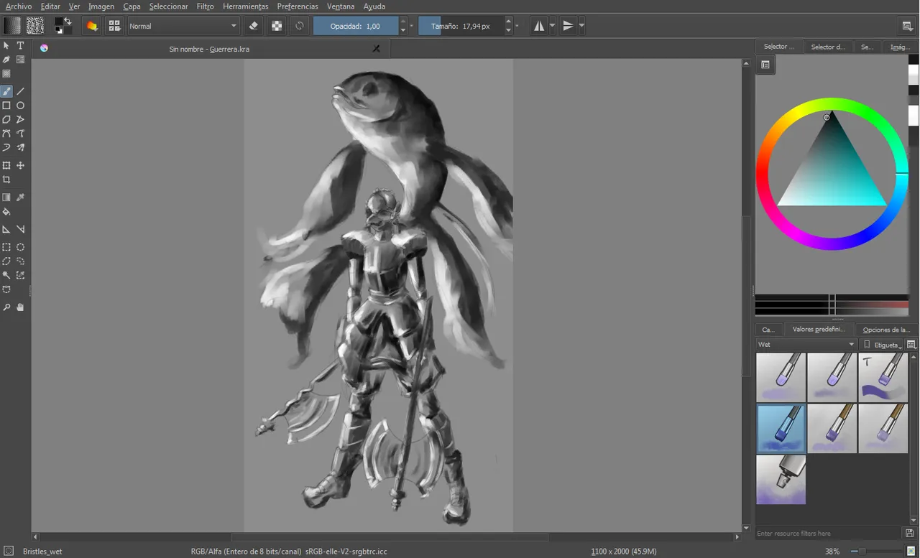Open the Capa menu
920x558 pixels.
[x=132, y=6]
